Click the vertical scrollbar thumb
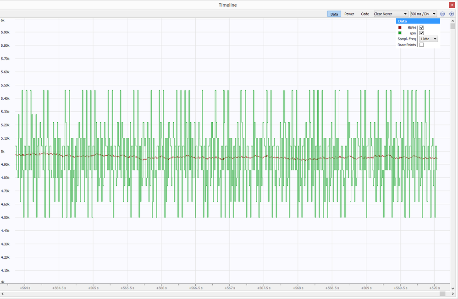The height and width of the screenshot is (299, 458). [453, 27]
